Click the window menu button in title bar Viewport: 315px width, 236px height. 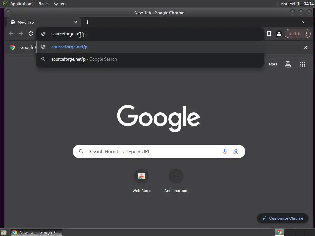tap(8, 12)
